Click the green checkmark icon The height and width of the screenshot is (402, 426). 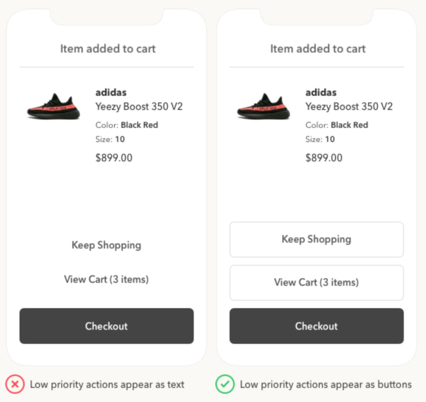225,384
